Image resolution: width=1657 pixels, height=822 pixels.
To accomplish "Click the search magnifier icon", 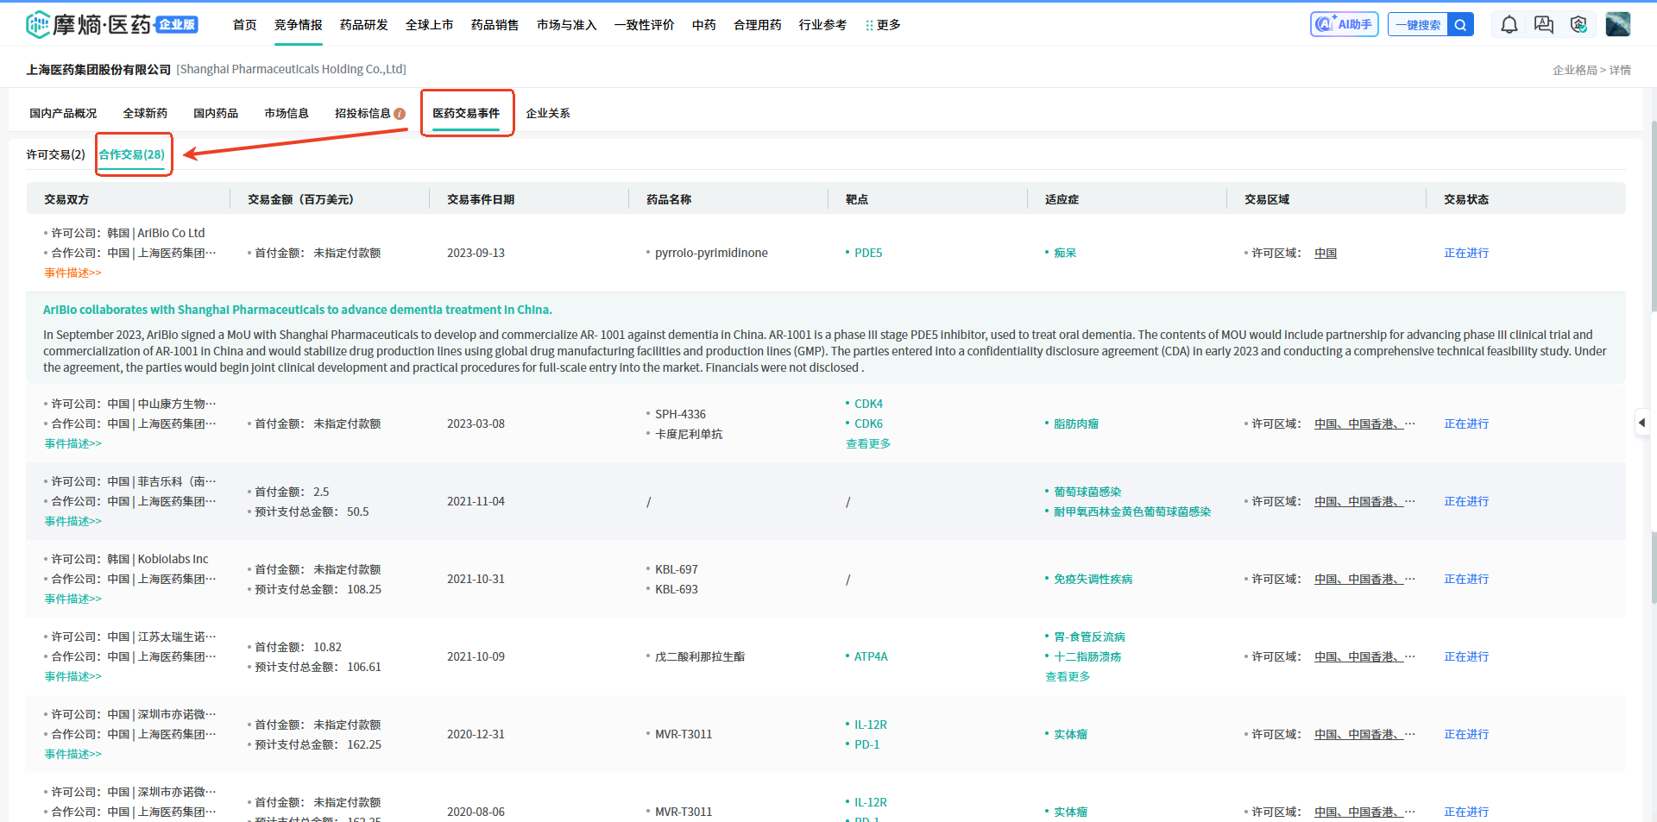I will [x=1460, y=25].
